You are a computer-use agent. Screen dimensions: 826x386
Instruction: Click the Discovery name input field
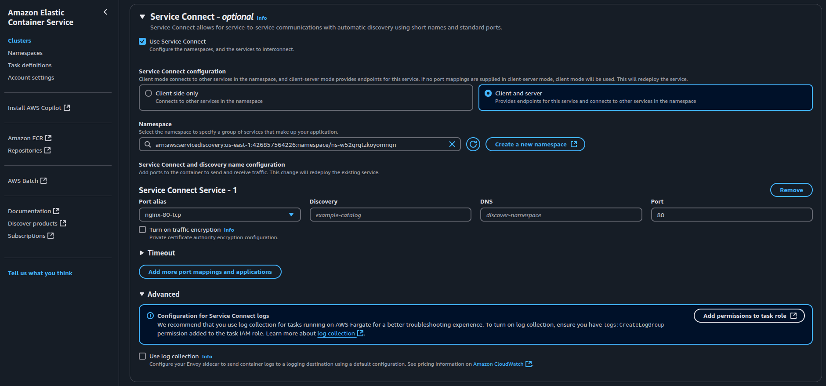click(390, 215)
